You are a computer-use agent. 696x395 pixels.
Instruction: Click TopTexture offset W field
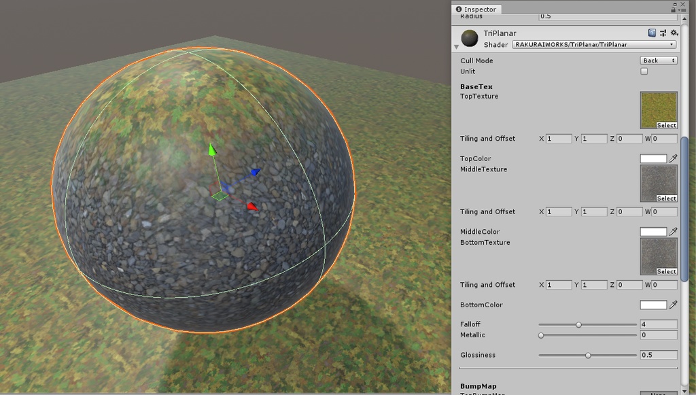pos(665,139)
